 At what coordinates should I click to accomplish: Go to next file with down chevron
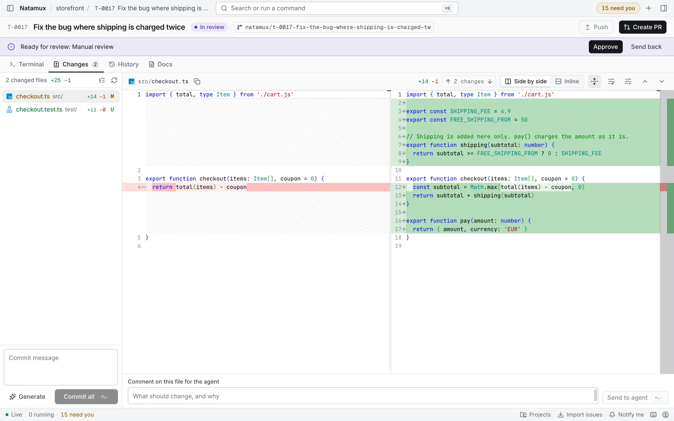pyautogui.click(x=662, y=82)
